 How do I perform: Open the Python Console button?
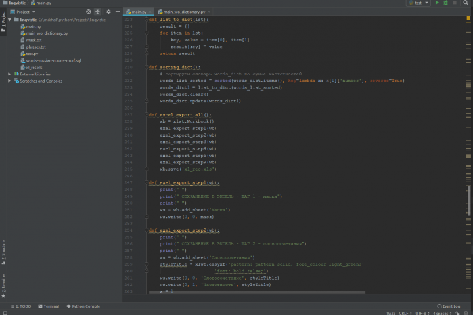[x=83, y=306]
